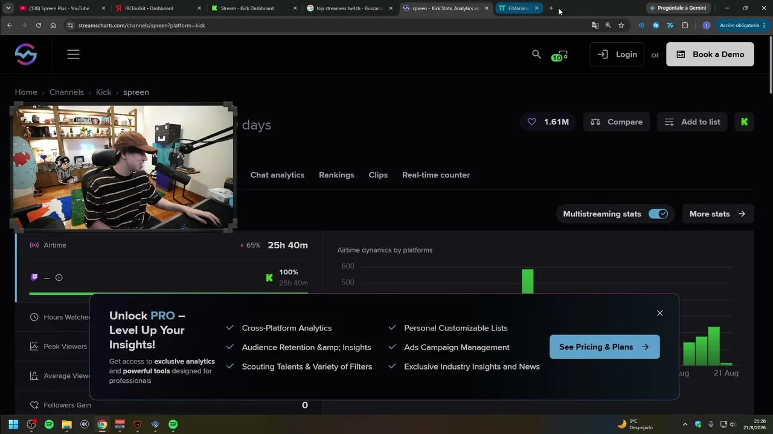
Task: Click See Pricing & Plans button
Action: click(605, 347)
